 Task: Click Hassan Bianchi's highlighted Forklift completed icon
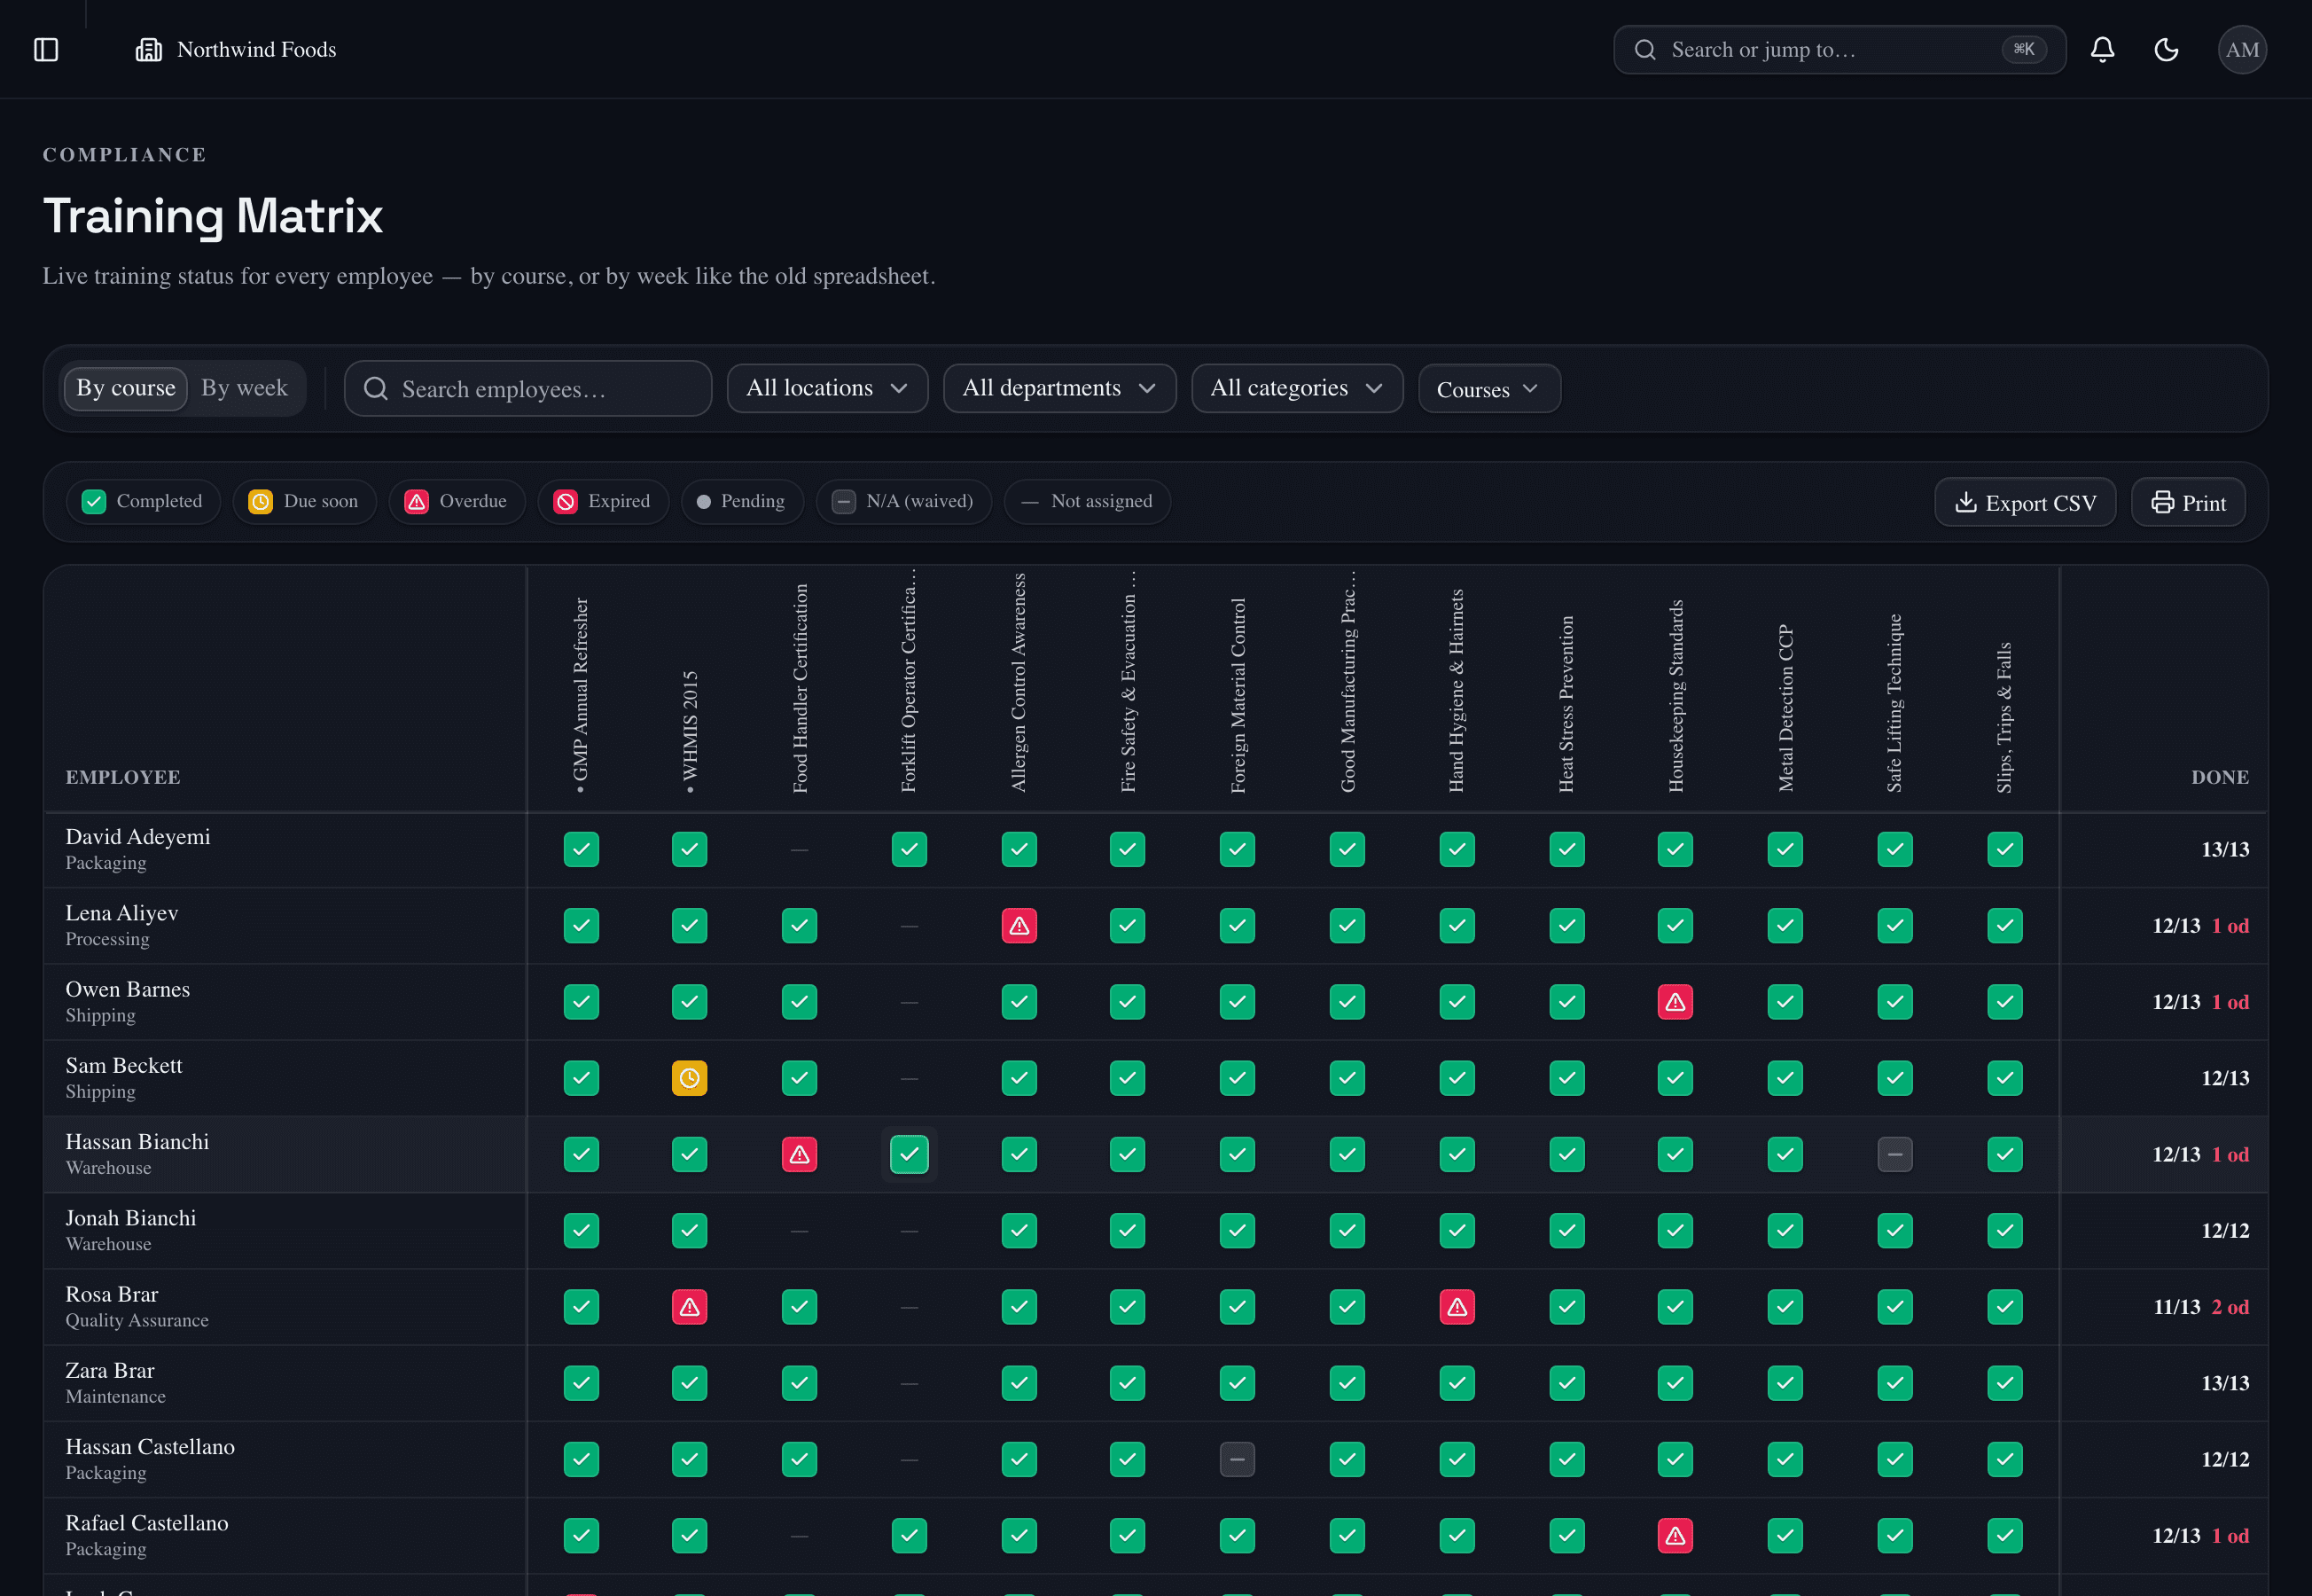909,1154
